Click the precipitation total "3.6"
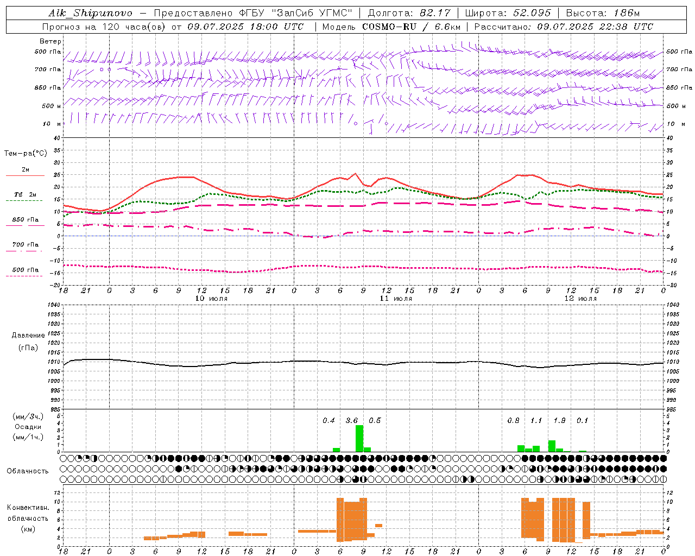The height and width of the screenshot is (556, 695). pyautogui.click(x=352, y=421)
